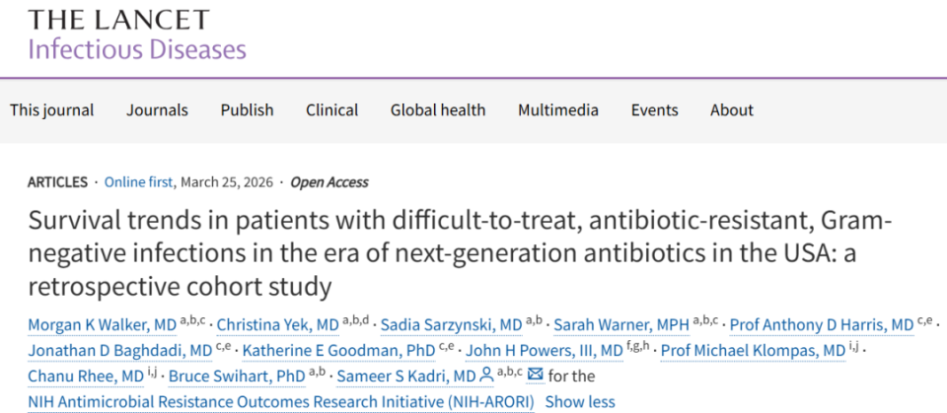Open the This journal menu

click(52, 110)
